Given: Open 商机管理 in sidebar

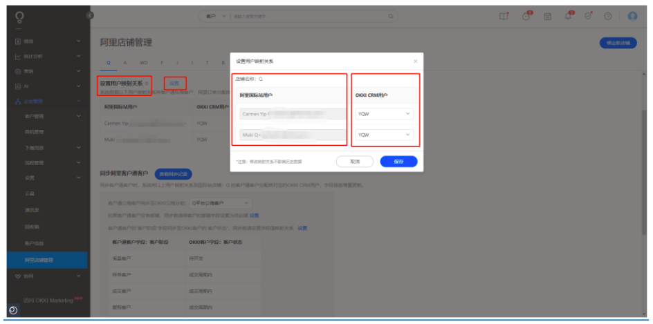Looking at the screenshot, I should tap(34, 132).
